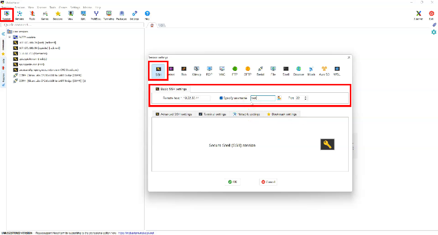Switch to the Terminal settings tab

click(x=212, y=114)
